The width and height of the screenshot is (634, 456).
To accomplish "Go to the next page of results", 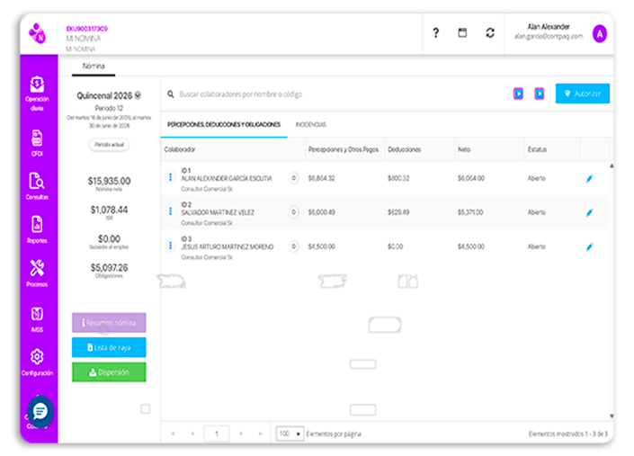I will (x=241, y=434).
